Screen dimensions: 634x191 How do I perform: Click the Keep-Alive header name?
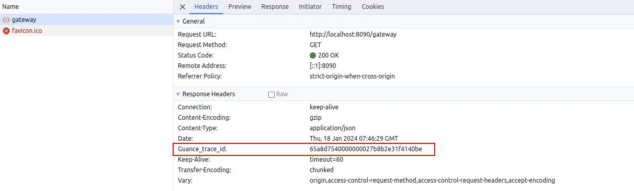pos(194,160)
